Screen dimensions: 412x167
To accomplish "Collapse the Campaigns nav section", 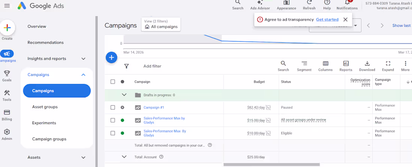I will point(83,75).
